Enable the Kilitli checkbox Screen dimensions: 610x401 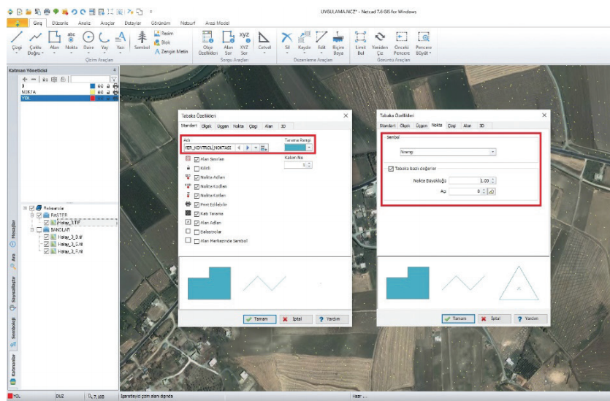197,168
